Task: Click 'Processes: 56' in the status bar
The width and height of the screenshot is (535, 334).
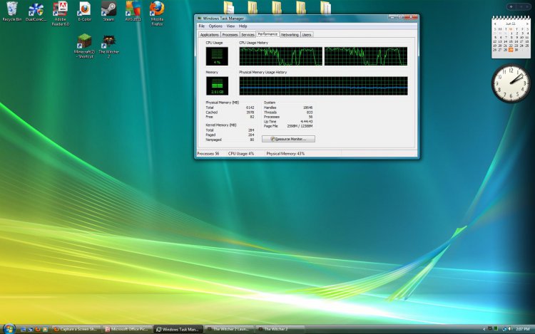Action: [x=208, y=154]
